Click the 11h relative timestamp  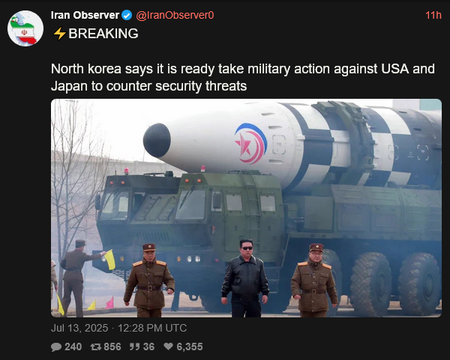tap(433, 15)
